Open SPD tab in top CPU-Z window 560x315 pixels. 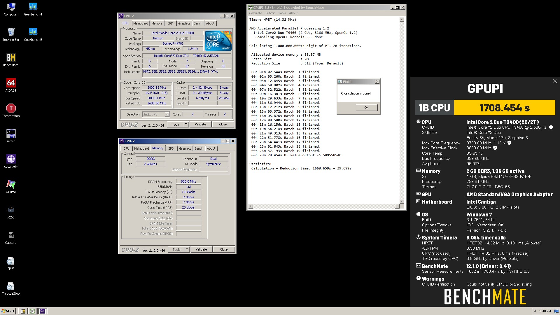(170, 23)
